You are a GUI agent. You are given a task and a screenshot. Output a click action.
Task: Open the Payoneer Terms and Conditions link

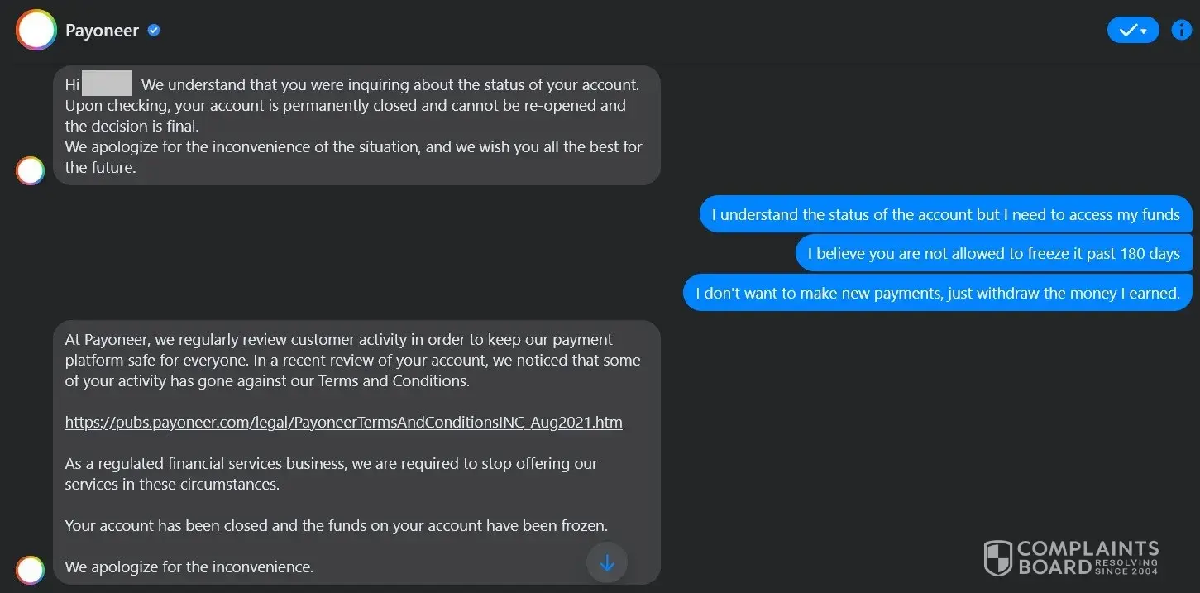tap(343, 423)
